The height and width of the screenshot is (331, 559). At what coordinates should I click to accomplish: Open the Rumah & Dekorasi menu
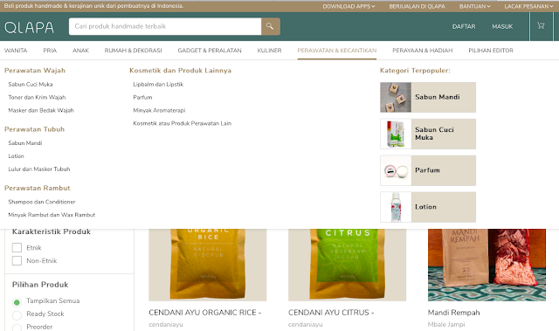(x=134, y=51)
